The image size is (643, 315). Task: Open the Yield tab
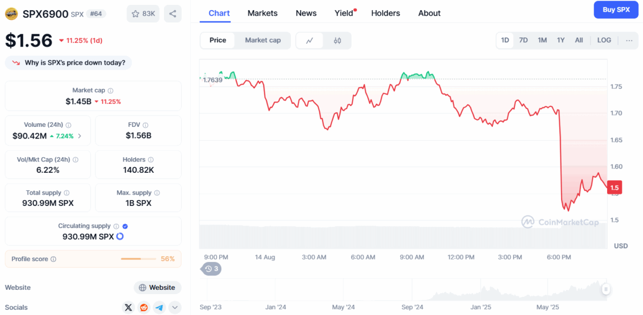pyautogui.click(x=345, y=13)
